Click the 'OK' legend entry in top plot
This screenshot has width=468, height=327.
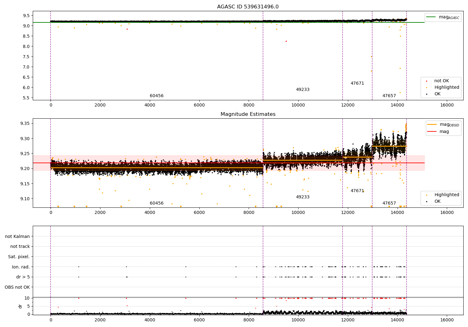pos(434,94)
